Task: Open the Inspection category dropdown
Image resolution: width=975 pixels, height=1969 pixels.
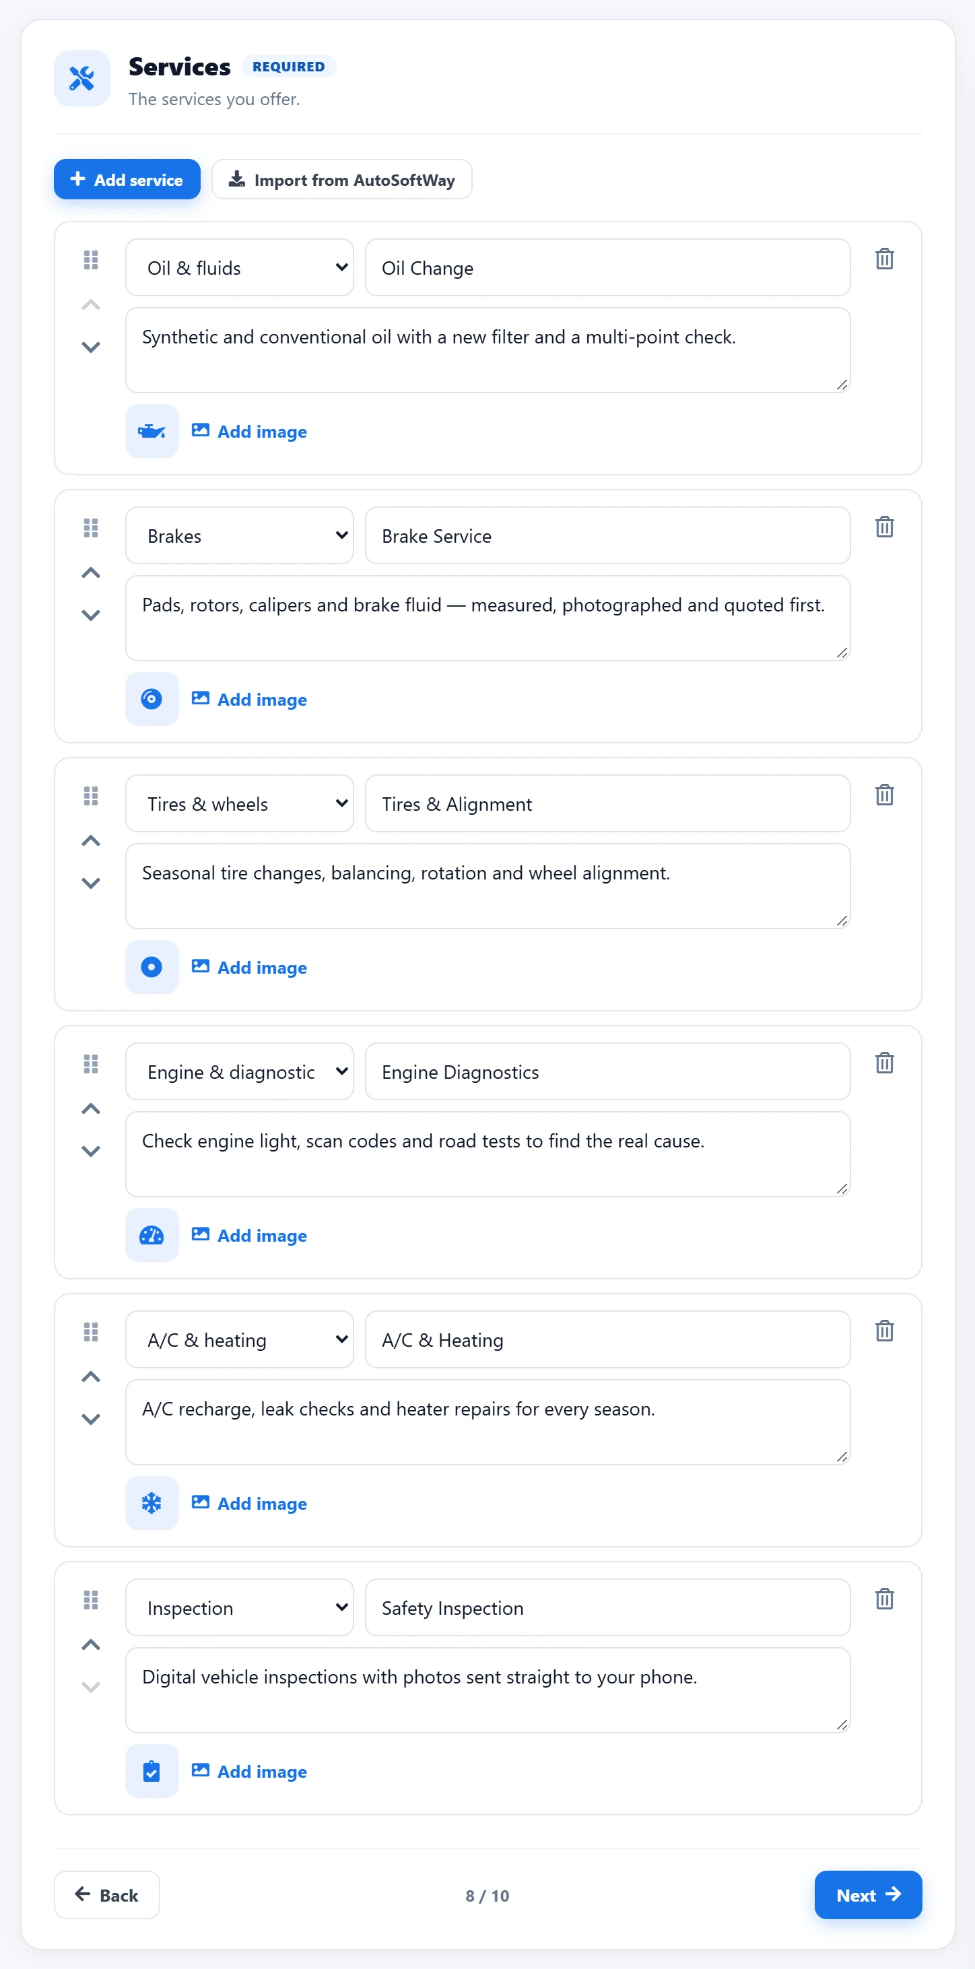Action: (x=239, y=1607)
